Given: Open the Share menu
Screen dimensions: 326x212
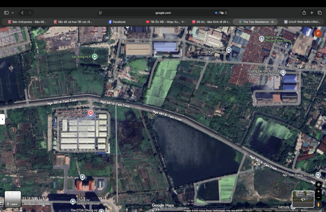Looking at the screenshot, I should [304, 13].
